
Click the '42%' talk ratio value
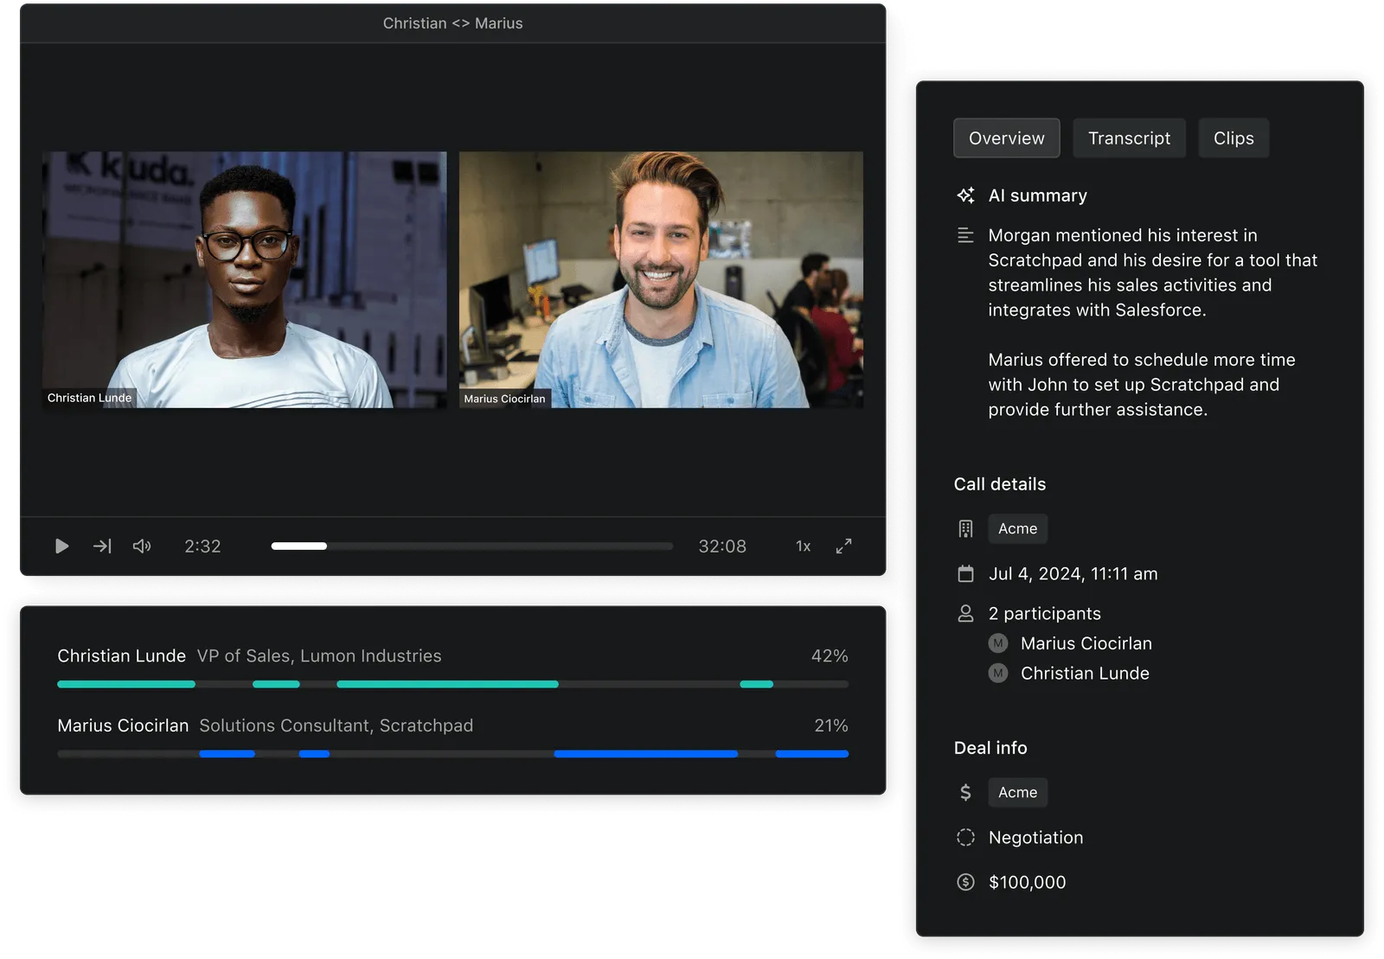(x=830, y=656)
